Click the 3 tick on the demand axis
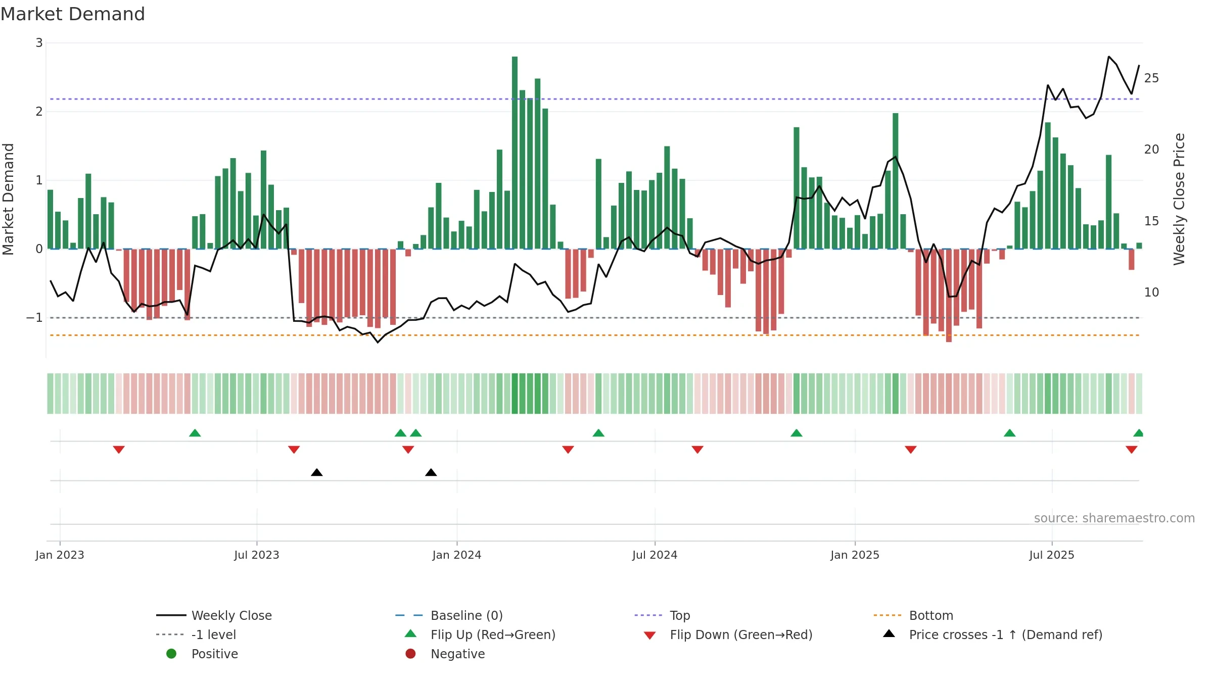1213x682 pixels. (x=39, y=43)
